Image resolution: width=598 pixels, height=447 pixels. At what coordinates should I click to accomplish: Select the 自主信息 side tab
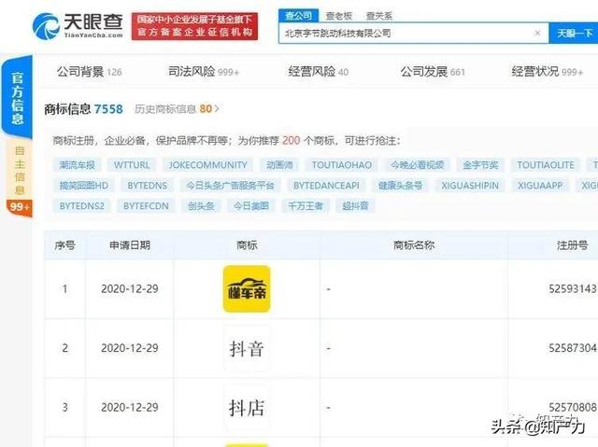tap(19, 170)
